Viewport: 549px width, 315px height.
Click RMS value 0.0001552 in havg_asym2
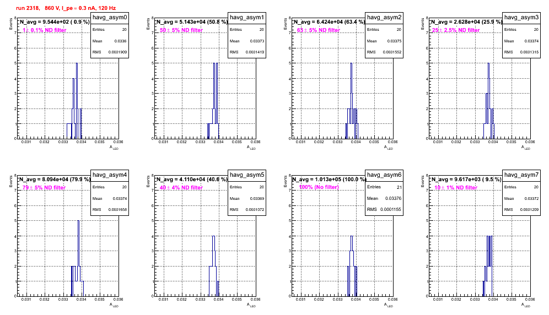[392, 52]
